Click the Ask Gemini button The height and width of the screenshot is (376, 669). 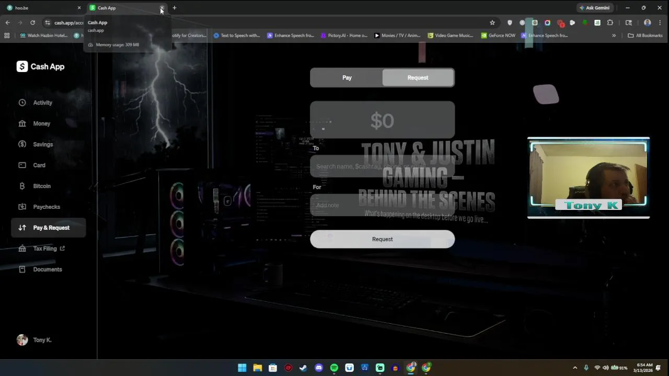click(x=594, y=8)
